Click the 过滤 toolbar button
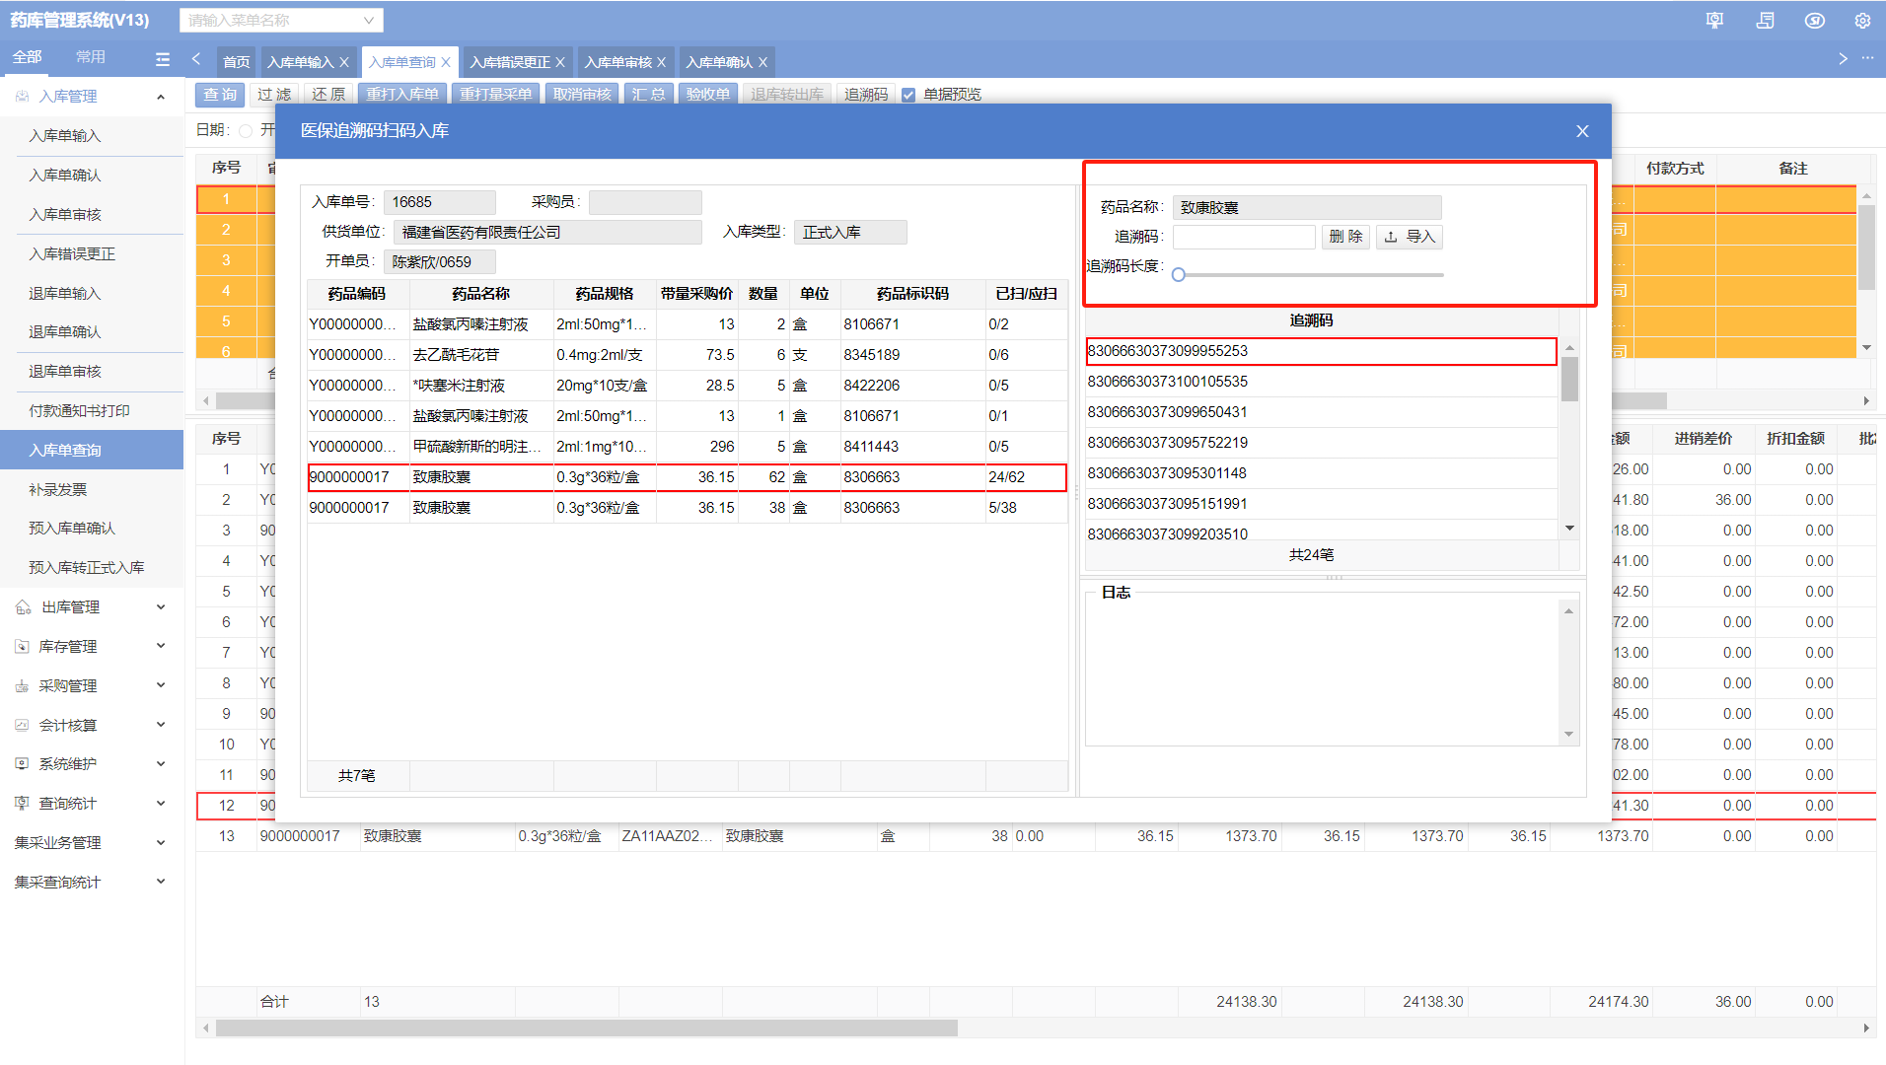The image size is (1886, 1065). pyautogui.click(x=274, y=95)
